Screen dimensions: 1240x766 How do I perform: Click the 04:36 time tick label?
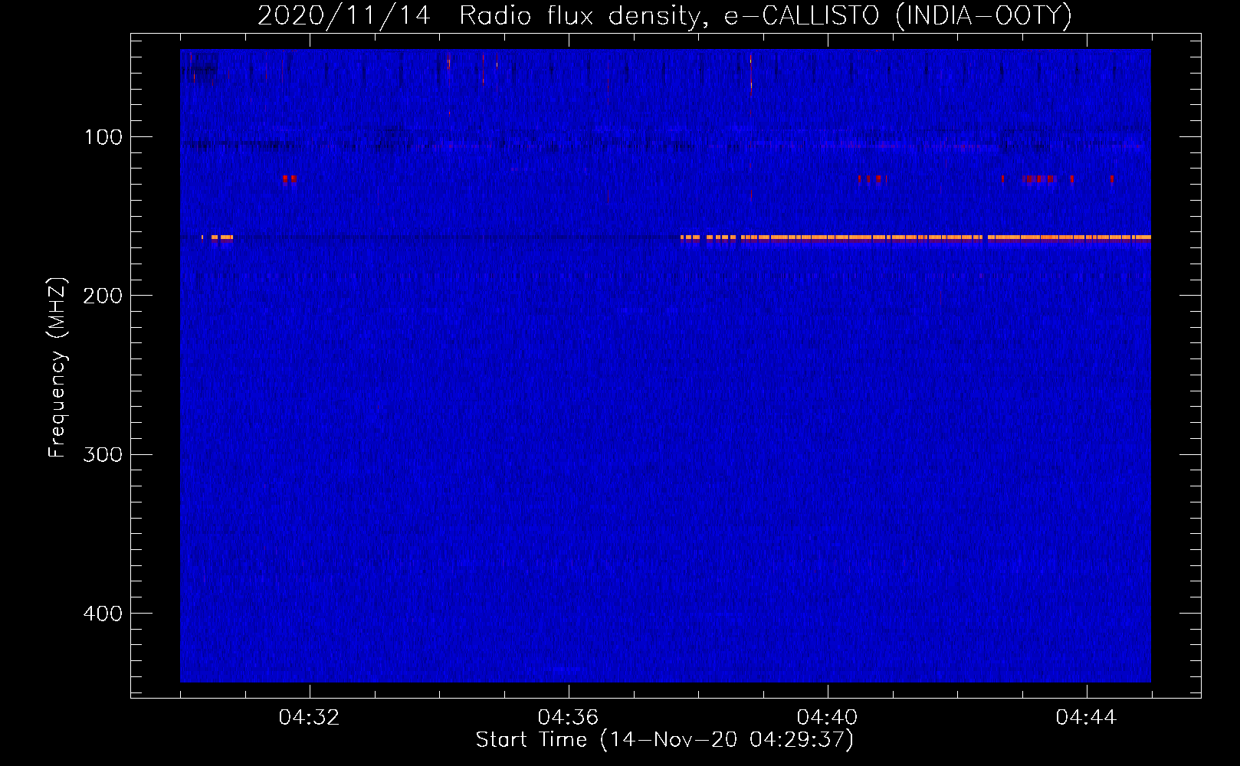point(569,717)
